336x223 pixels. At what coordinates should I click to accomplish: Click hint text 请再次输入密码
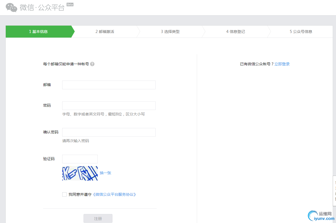pyautogui.click(x=76, y=141)
